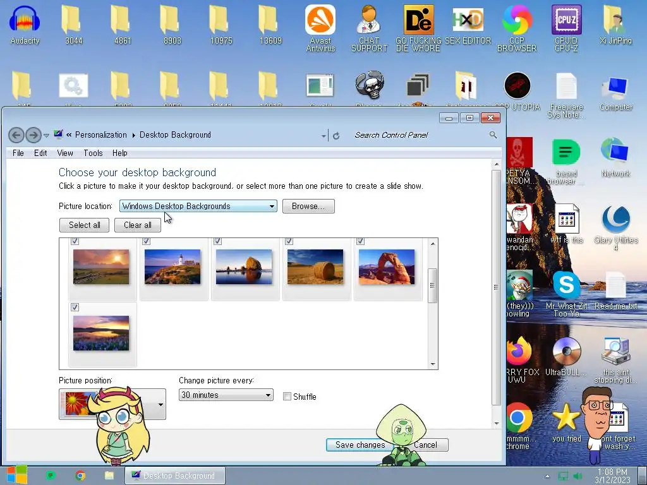Click the Cancel button
Image resolution: width=647 pixels, height=485 pixels.
click(427, 445)
